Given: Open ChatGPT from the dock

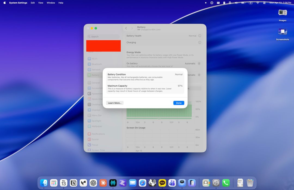Looking at the screenshot, I should coord(93,183).
